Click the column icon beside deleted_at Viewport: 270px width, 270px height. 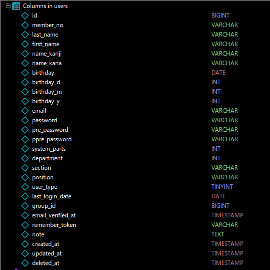[25, 263]
